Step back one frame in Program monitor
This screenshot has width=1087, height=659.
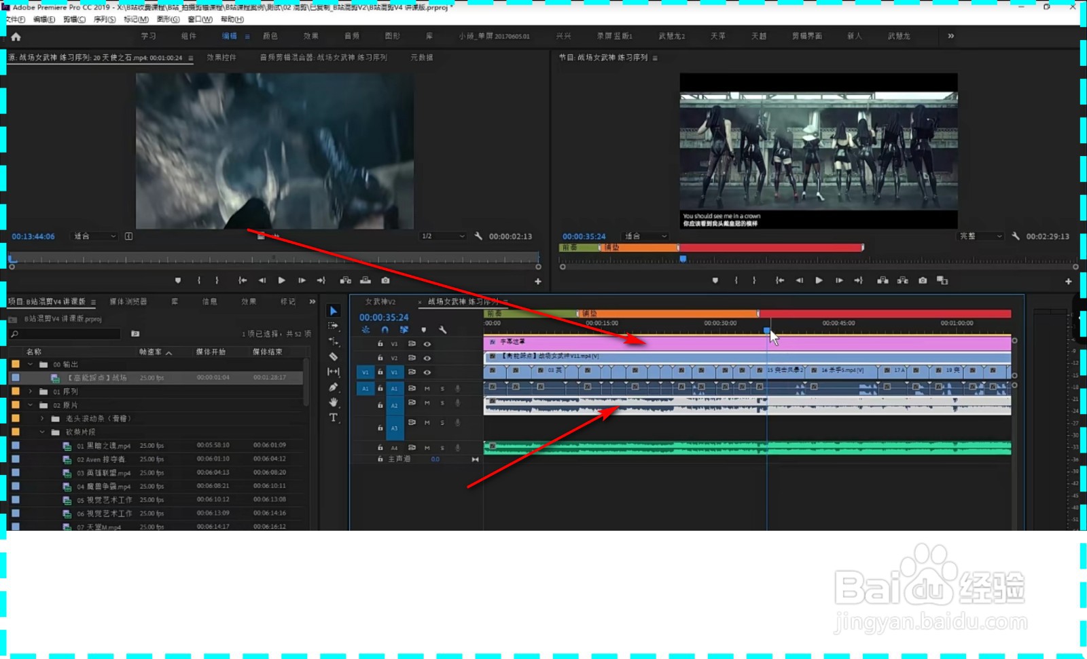(799, 280)
